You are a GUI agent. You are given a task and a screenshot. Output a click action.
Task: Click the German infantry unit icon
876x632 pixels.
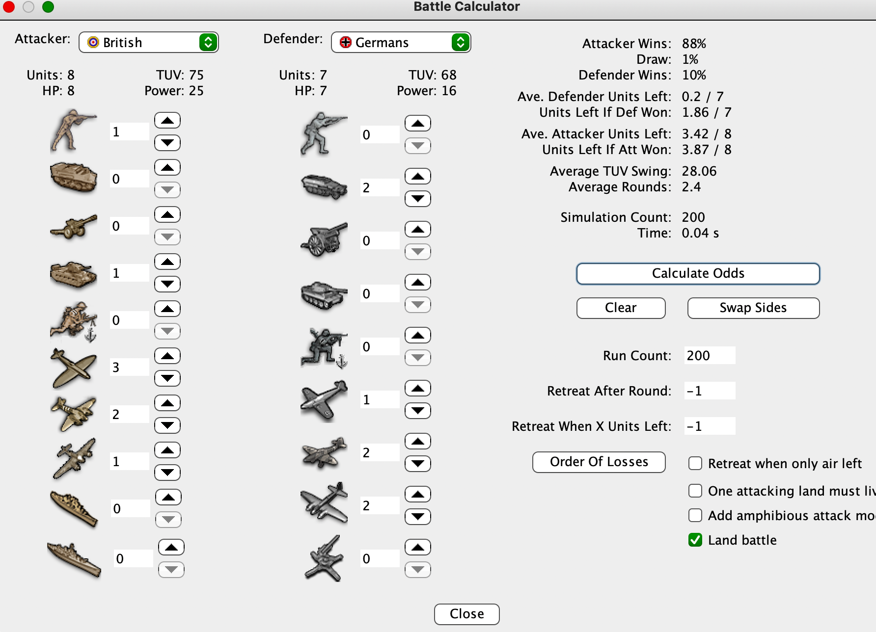pyautogui.click(x=324, y=134)
